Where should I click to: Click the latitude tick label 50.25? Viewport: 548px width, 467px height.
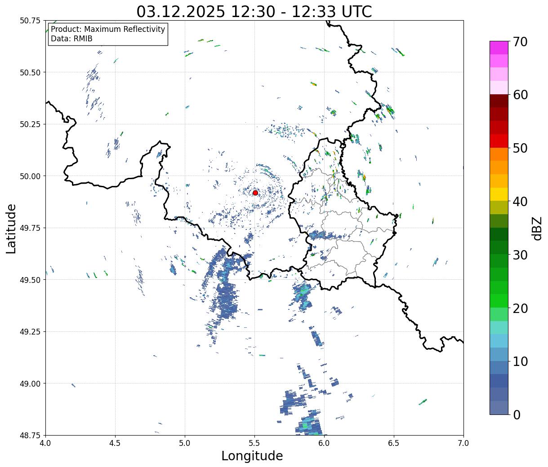pos(30,124)
